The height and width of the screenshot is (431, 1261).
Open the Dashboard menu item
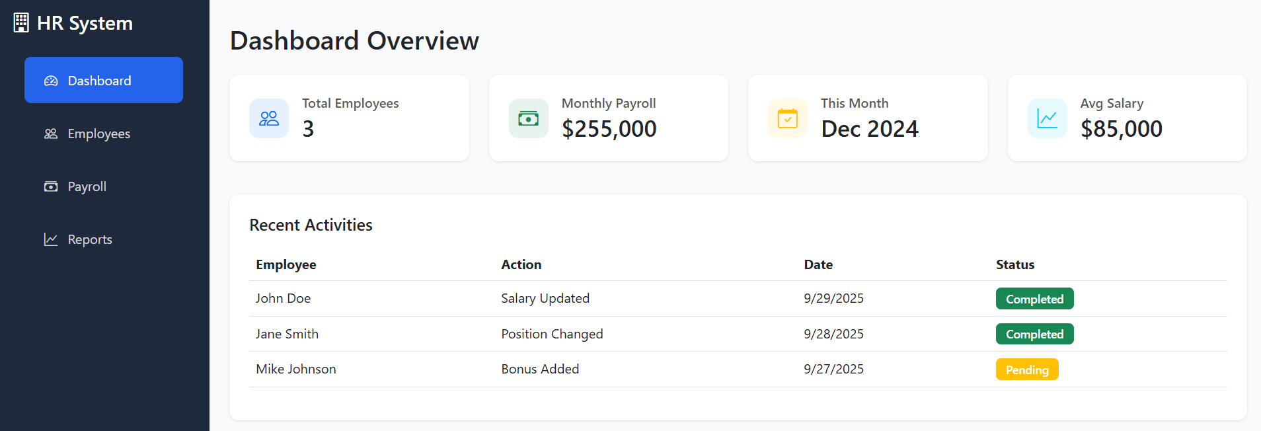click(104, 80)
